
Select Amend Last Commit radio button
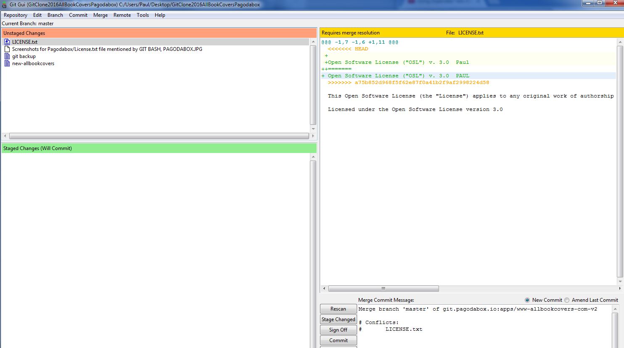[x=567, y=300]
